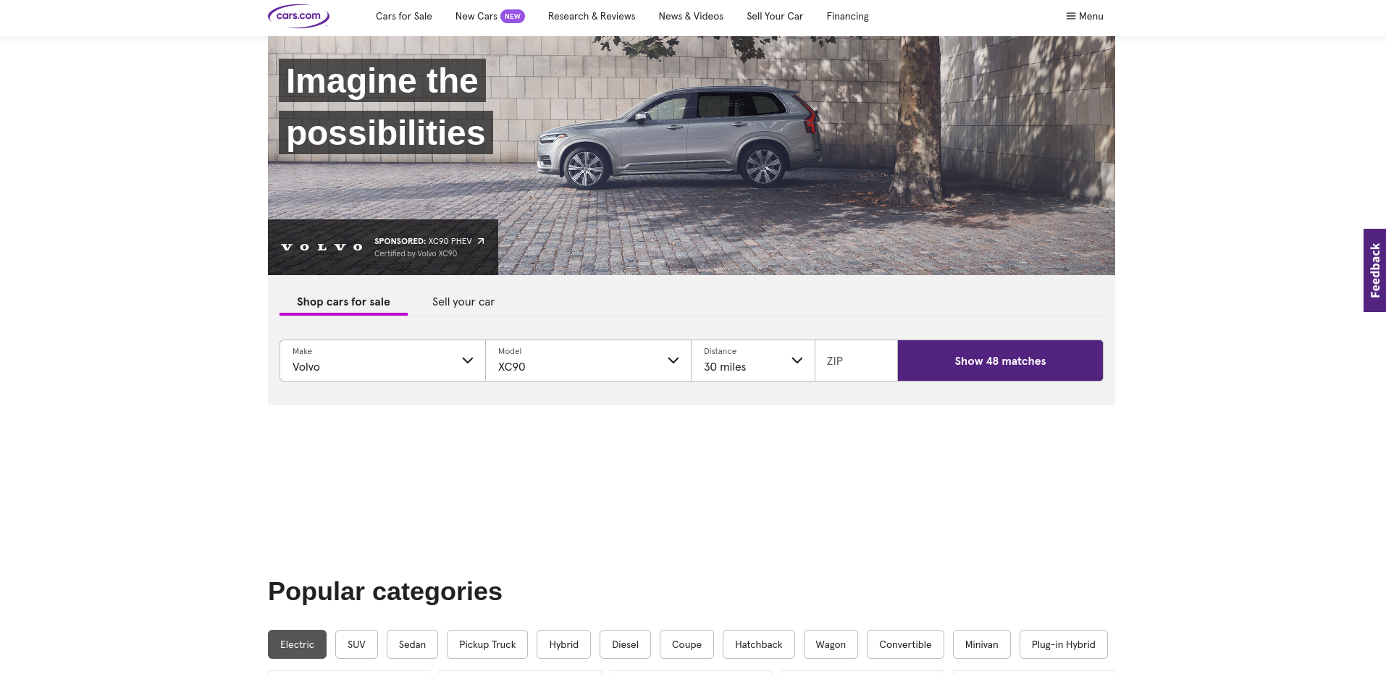1386x674 pixels.
Task: Click the external link arrow by XC90 PHEV
Action: [x=480, y=241]
